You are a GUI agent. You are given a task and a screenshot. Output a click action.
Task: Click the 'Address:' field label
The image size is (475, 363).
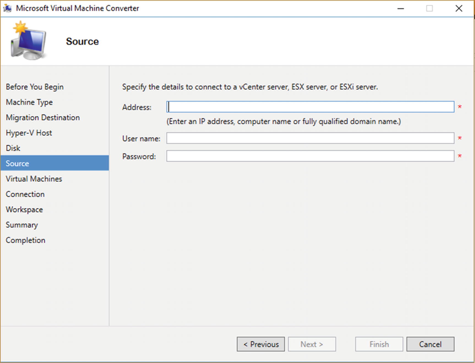(x=137, y=107)
